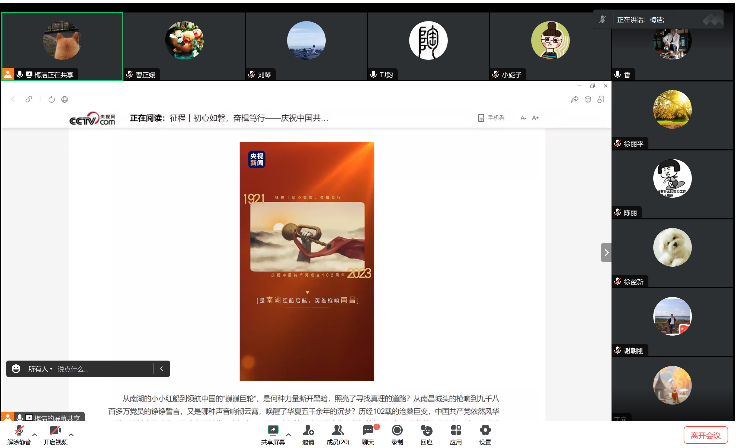This screenshot has height=448, width=736.
Task: Select TJ鈞 participant avatar
Action: tap(428, 40)
